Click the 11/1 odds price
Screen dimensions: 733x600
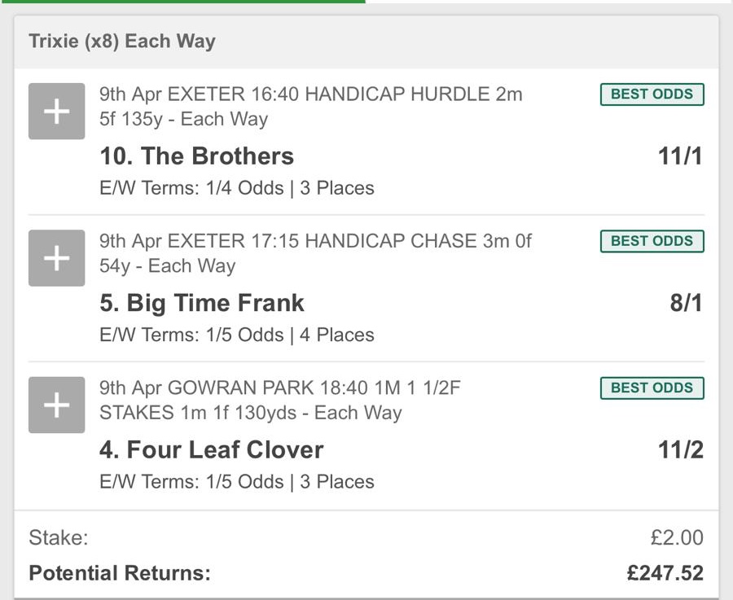pos(680,156)
